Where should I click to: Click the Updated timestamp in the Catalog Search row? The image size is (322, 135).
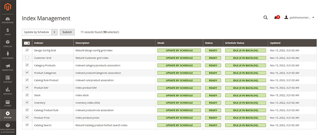(284, 125)
